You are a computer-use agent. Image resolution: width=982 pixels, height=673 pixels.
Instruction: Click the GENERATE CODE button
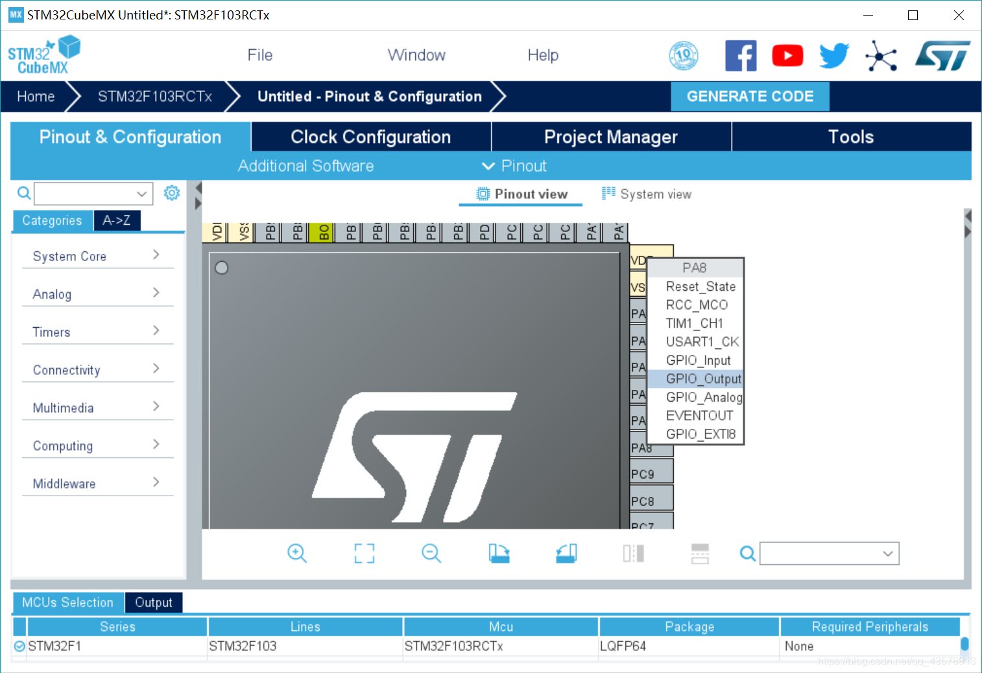(750, 97)
